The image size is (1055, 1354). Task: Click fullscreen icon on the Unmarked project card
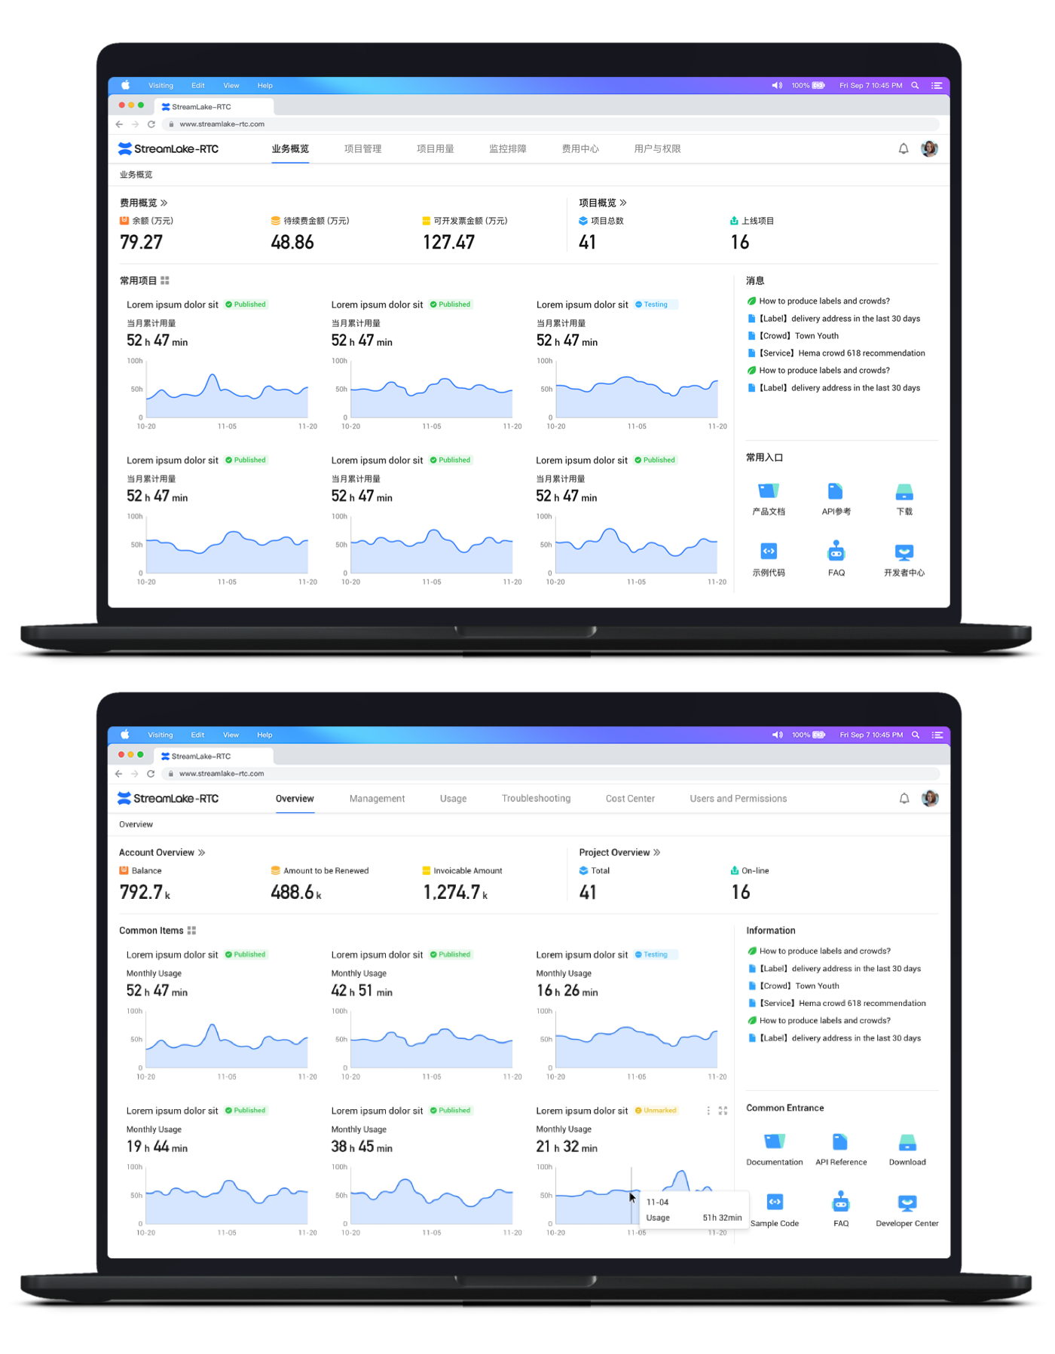click(723, 1111)
